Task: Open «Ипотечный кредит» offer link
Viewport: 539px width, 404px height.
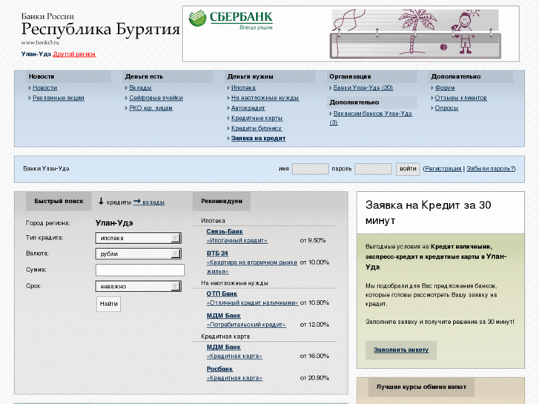Action: [237, 241]
